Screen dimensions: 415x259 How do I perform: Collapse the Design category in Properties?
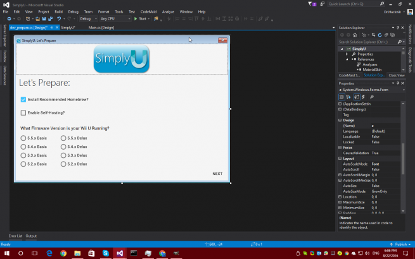point(340,121)
